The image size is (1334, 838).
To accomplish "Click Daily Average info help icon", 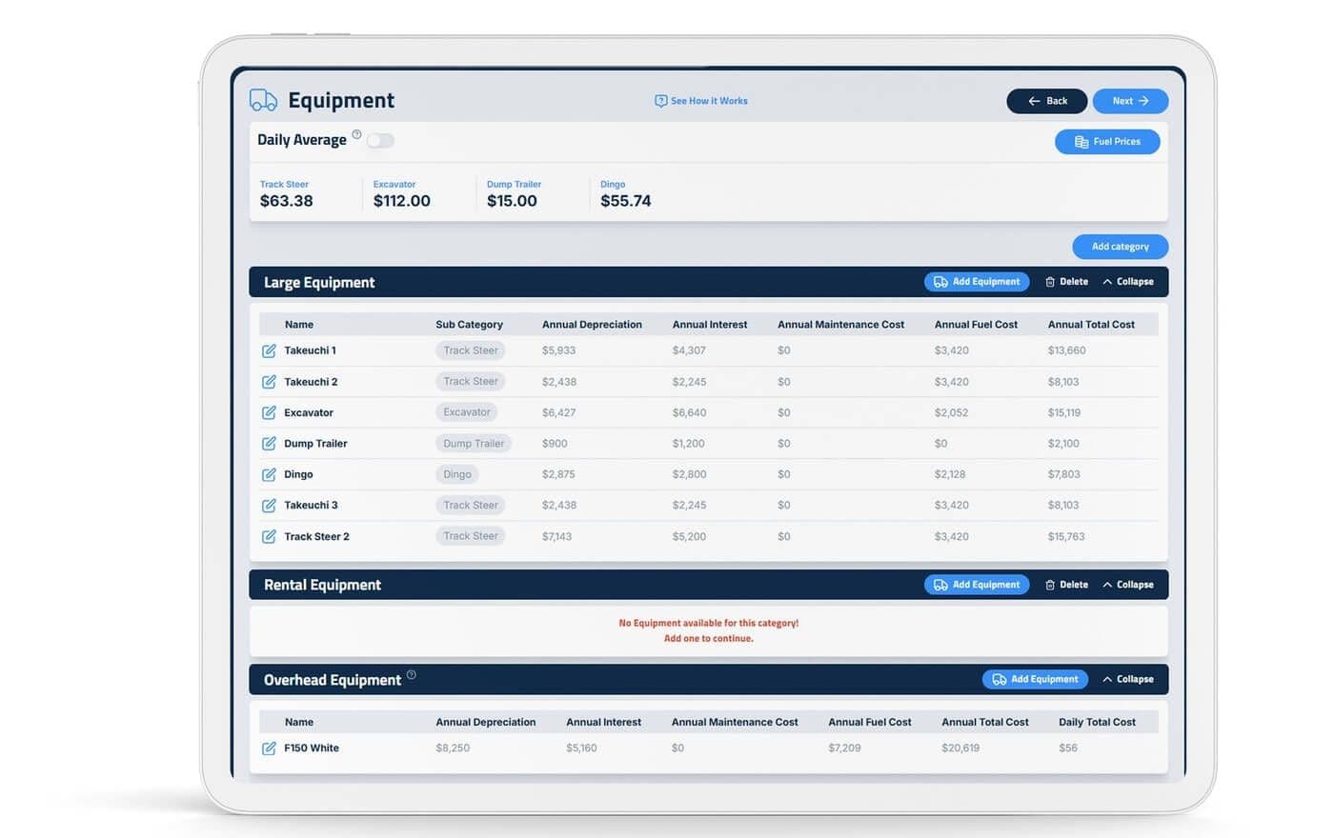I will tap(356, 135).
